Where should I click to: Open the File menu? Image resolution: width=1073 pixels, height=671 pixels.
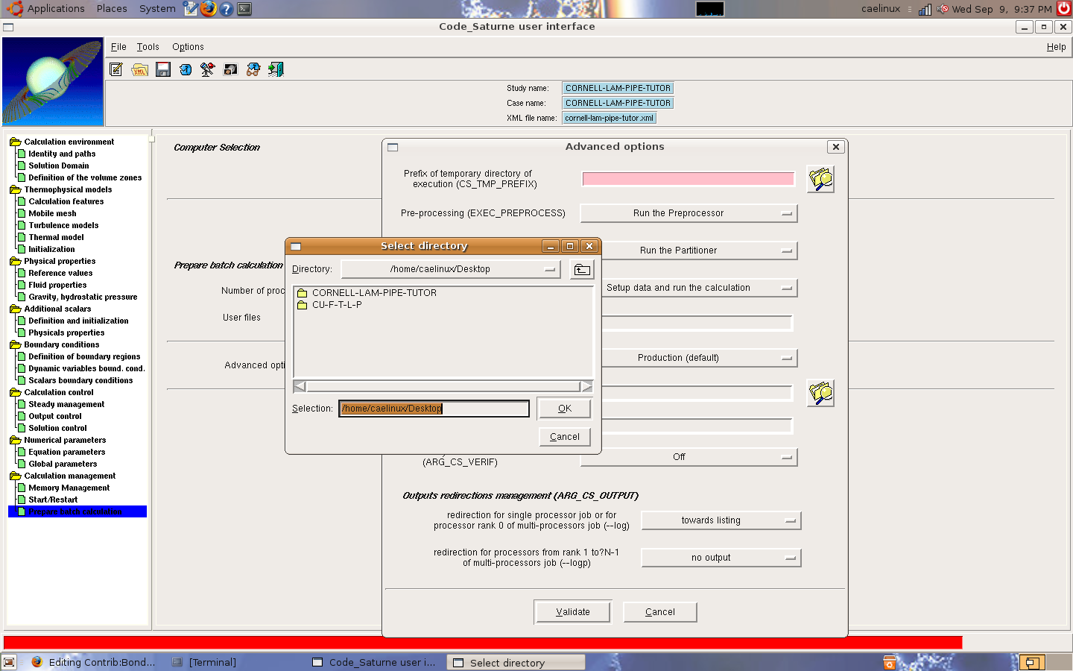click(118, 47)
